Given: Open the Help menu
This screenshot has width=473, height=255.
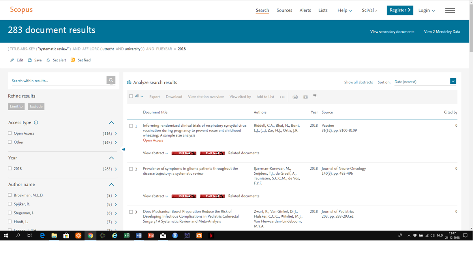Looking at the screenshot, I should (344, 11).
